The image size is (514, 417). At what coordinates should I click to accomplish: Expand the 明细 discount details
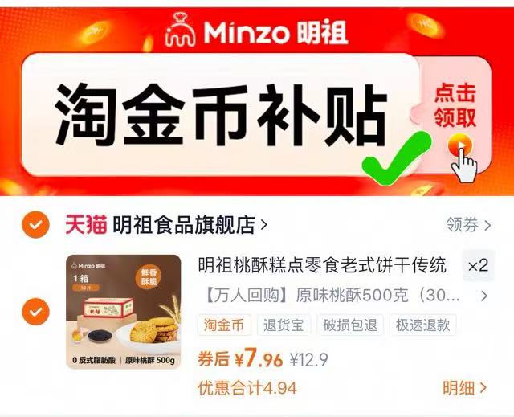pyautogui.click(x=464, y=388)
